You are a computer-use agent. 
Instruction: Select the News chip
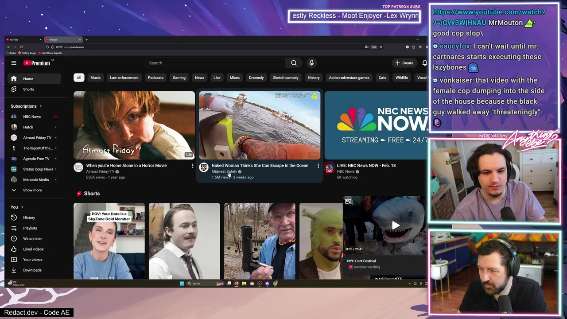[200, 78]
